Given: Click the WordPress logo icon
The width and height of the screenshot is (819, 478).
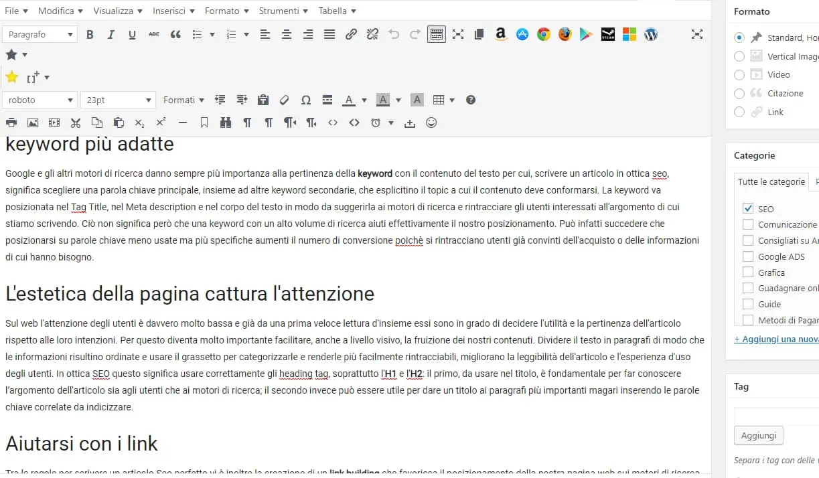Looking at the screenshot, I should pos(651,34).
